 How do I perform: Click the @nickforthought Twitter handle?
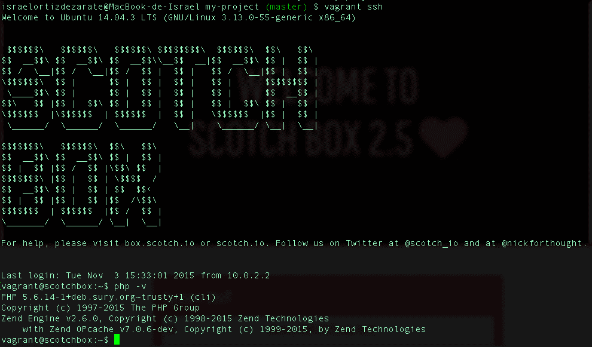click(545, 243)
